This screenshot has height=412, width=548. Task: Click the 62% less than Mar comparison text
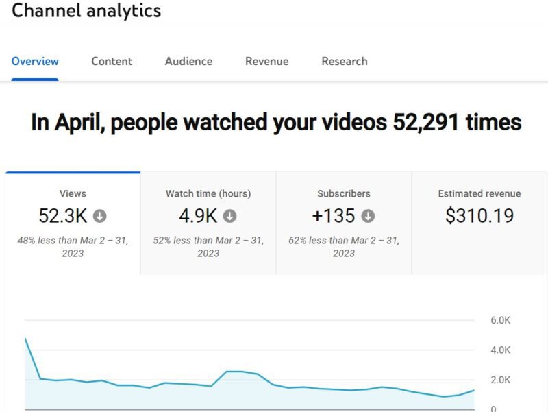coord(344,247)
